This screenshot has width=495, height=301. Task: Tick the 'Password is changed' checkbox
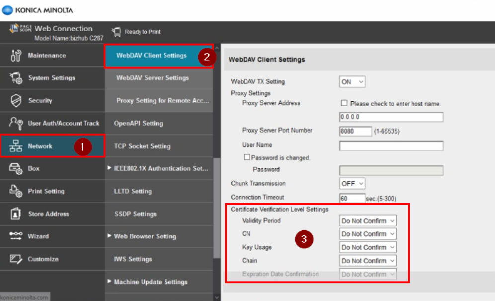[x=247, y=157]
